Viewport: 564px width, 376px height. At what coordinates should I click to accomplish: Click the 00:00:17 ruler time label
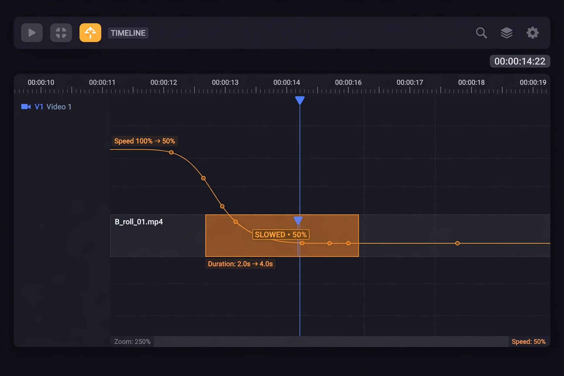pyautogui.click(x=410, y=83)
